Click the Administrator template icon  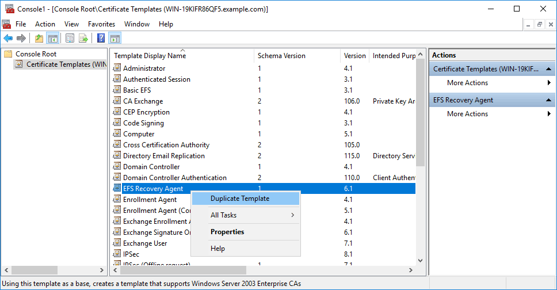117,67
